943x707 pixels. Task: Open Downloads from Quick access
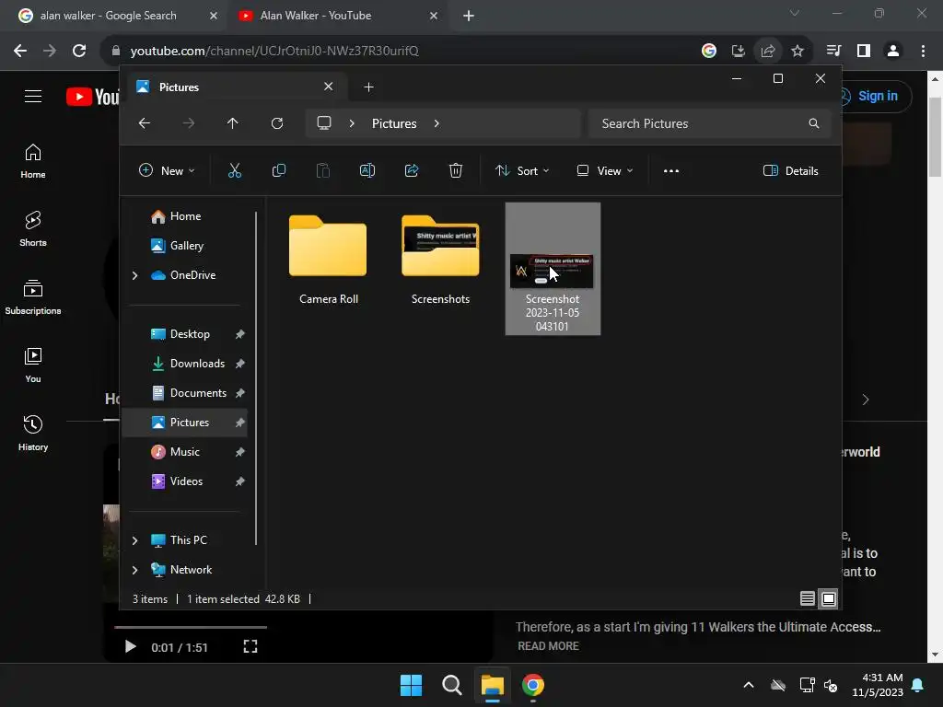click(x=184, y=364)
